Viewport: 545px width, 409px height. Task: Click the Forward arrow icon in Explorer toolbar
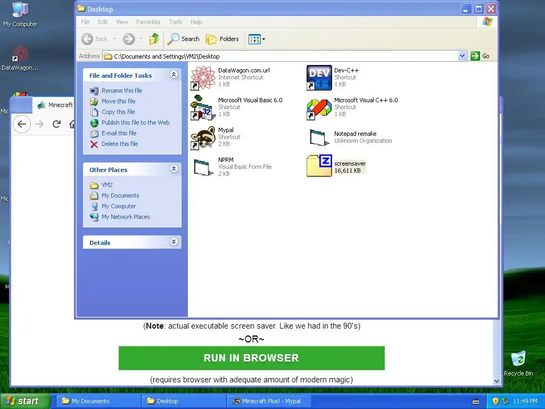tap(129, 39)
